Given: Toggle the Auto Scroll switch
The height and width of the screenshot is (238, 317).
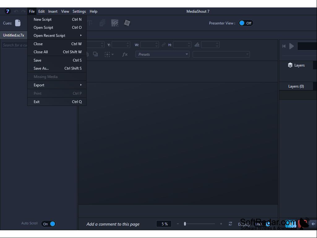Looking at the screenshot, I should coord(49,224).
